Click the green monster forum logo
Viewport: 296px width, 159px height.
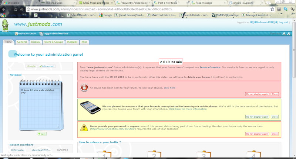[x=5, y=25]
